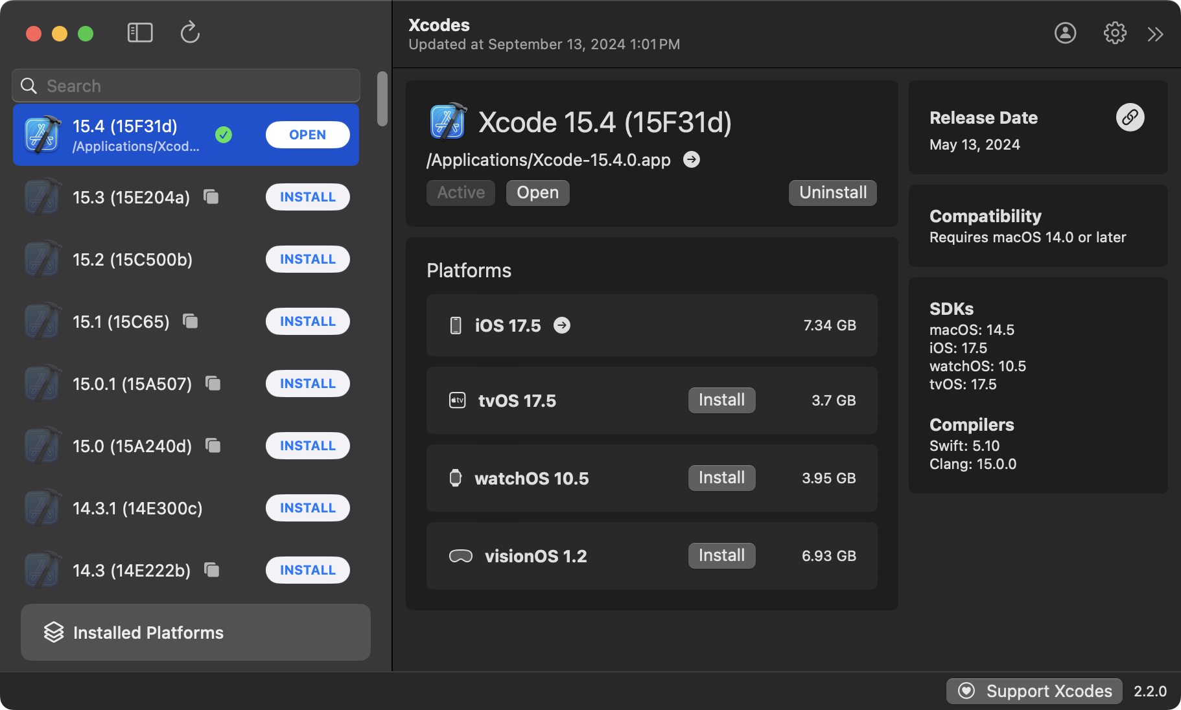Click green checkmark on Xcode 15.4

(x=224, y=135)
